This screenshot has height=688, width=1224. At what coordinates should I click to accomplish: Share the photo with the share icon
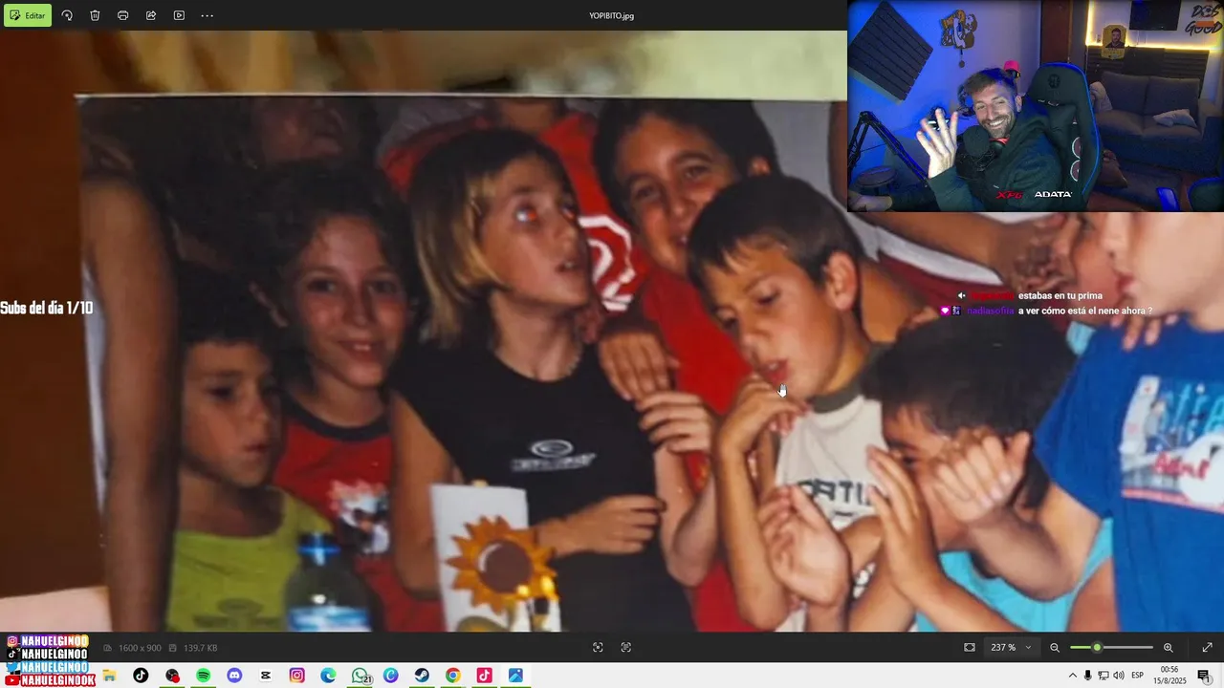pyautogui.click(x=151, y=15)
